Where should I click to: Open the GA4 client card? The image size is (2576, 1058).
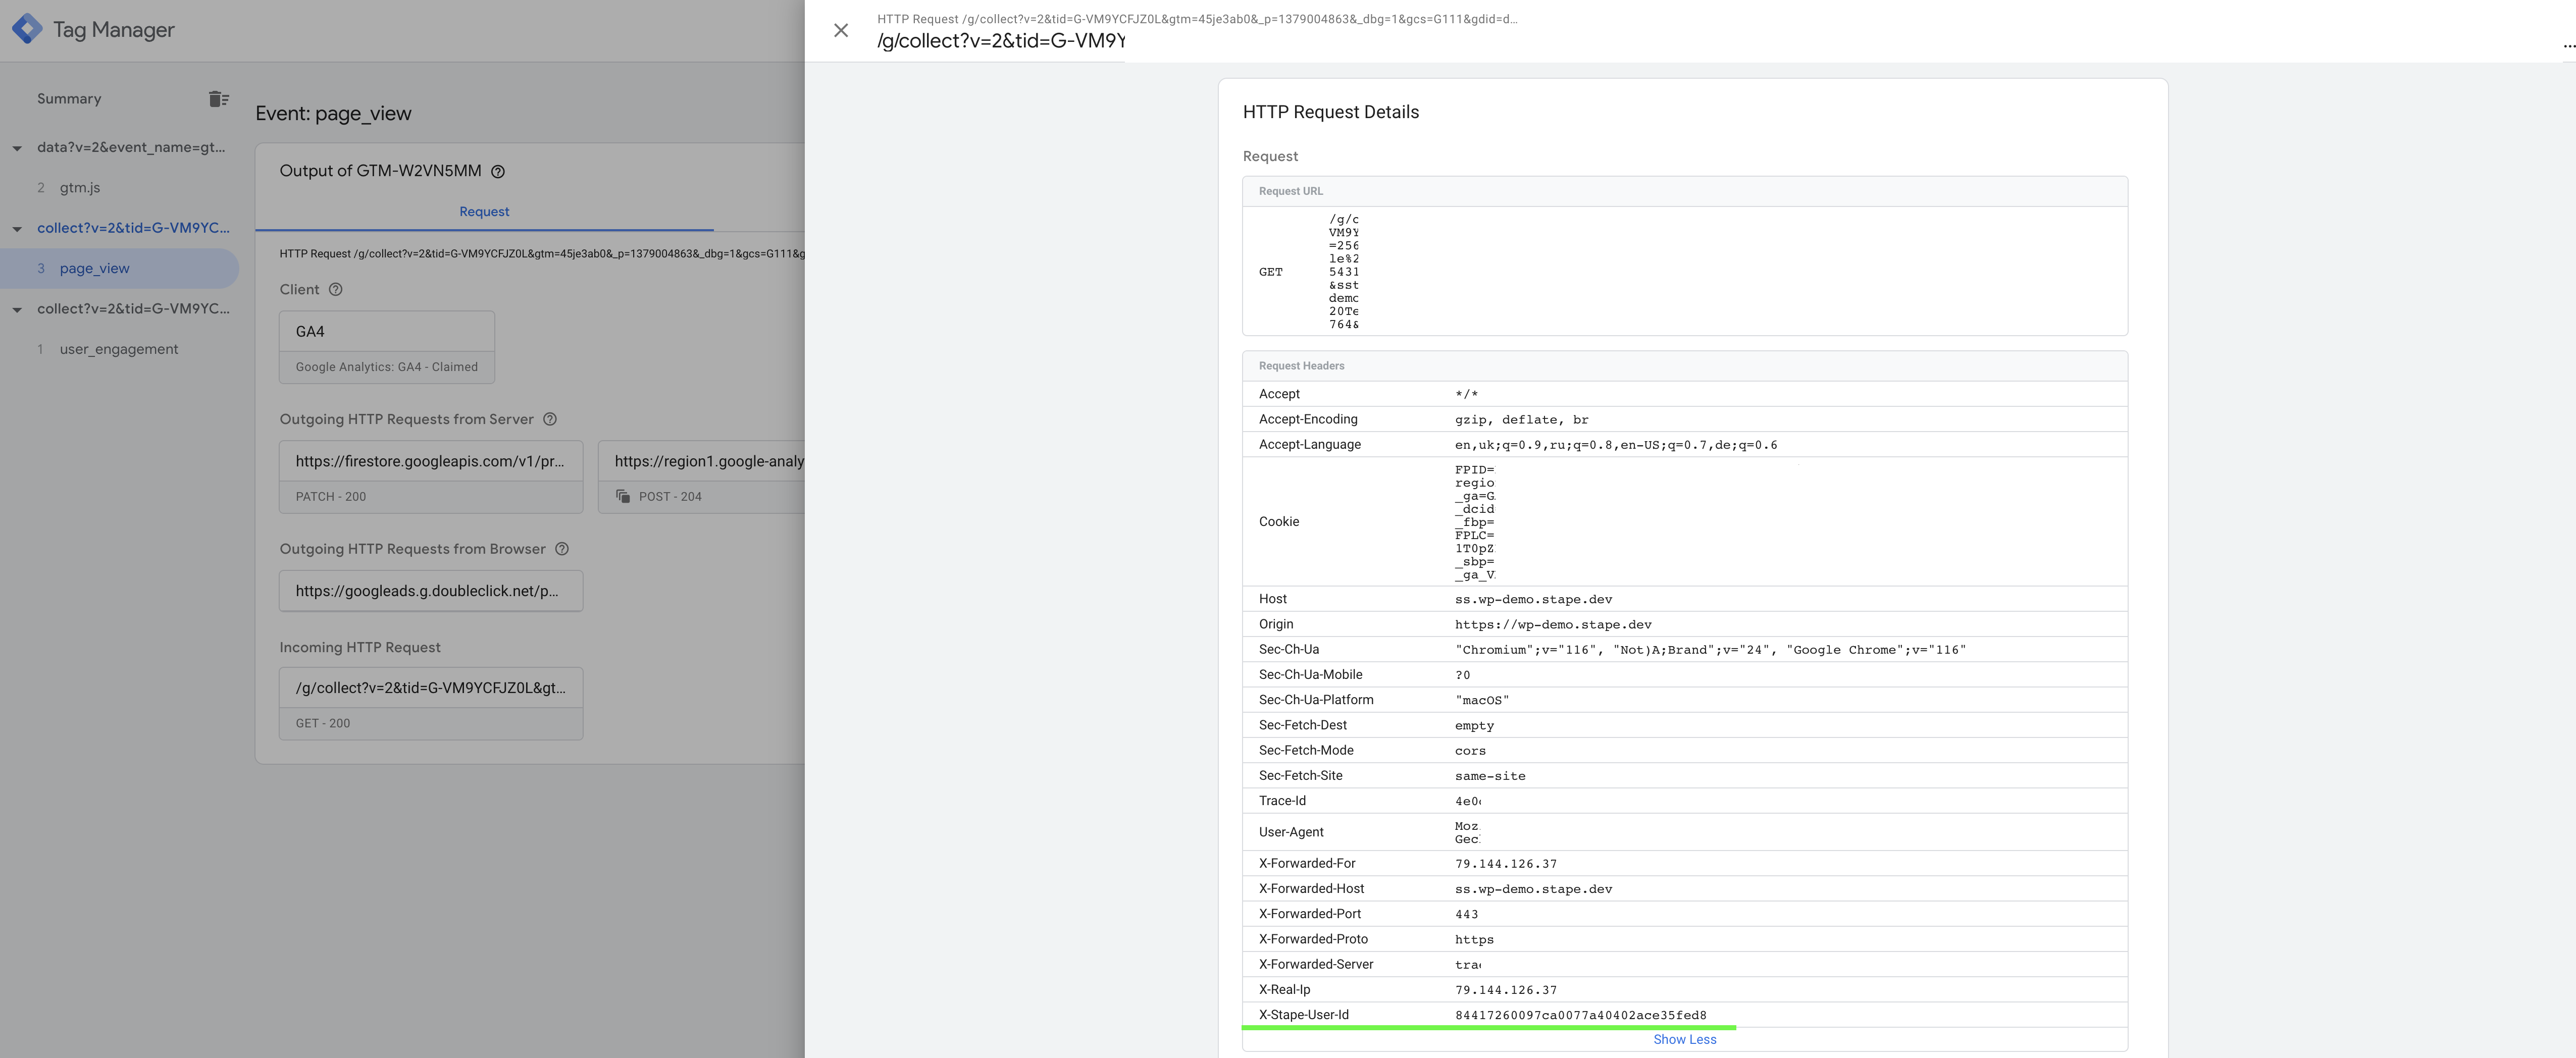click(387, 347)
